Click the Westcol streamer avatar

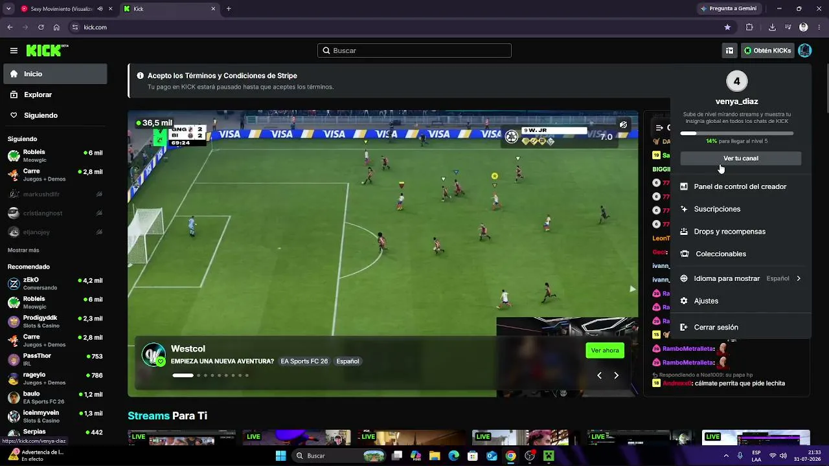coord(153,355)
